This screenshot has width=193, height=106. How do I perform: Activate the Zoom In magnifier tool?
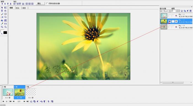coord(2,27)
